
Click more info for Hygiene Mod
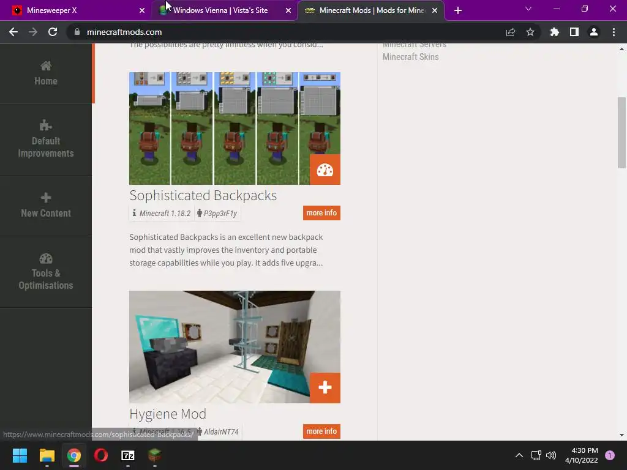point(321,431)
